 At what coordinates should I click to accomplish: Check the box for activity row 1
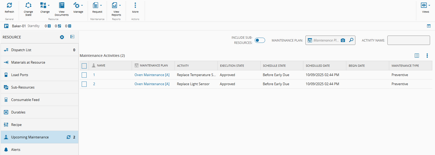[x=84, y=75]
